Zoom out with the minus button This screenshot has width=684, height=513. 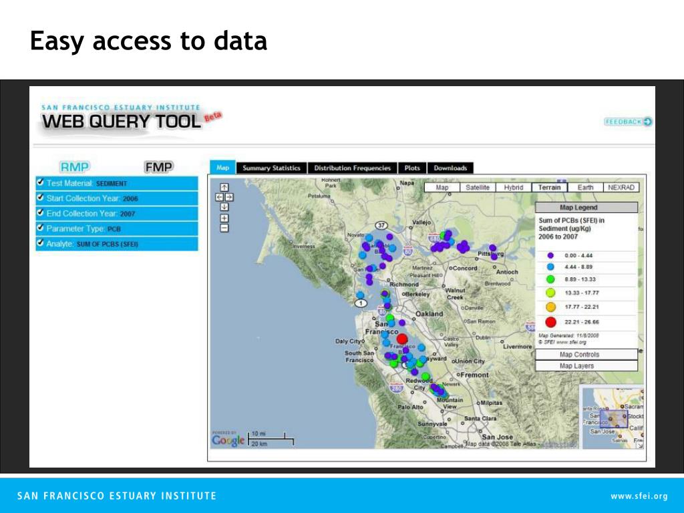click(x=224, y=228)
